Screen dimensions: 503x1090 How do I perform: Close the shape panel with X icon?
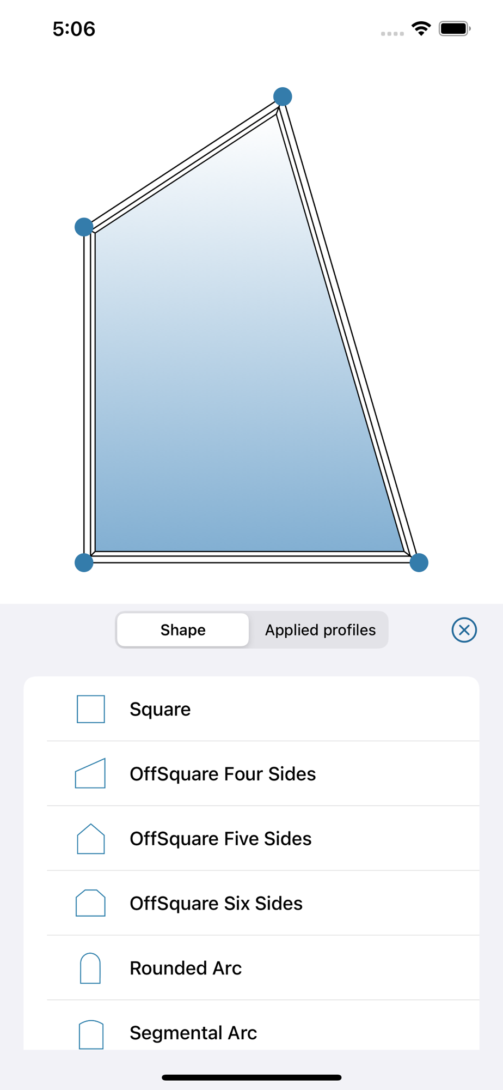click(464, 630)
